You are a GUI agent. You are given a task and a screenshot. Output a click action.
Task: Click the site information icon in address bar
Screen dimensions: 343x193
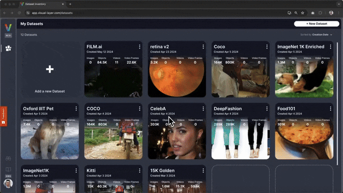28,13
